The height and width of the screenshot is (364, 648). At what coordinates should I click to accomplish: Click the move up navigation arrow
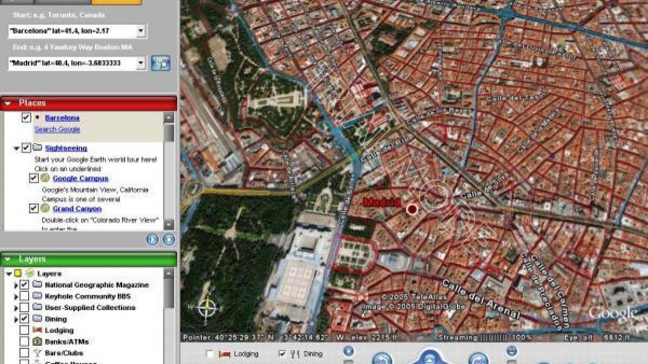429,358
